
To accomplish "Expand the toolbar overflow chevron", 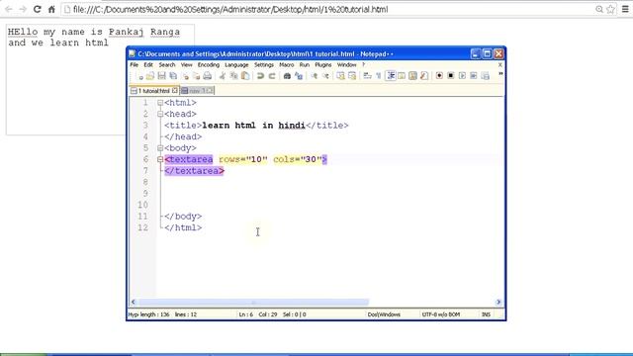I will pyautogui.click(x=500, y=74).
